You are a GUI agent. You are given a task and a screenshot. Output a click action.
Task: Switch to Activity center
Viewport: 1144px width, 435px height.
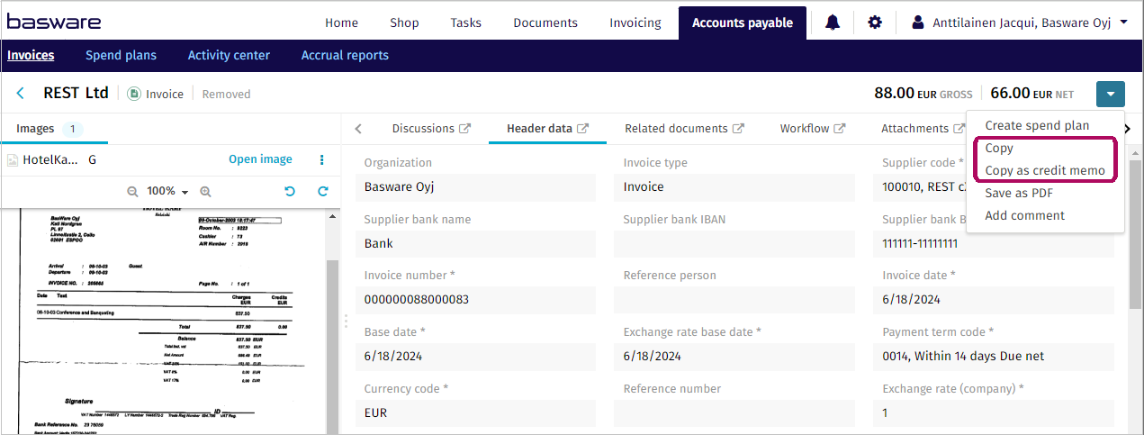229,55
